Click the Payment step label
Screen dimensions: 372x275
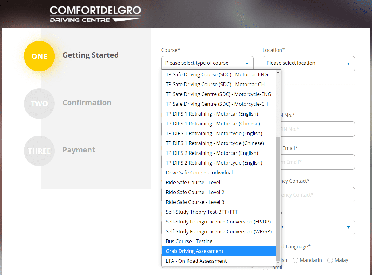(x=79, y=150)
